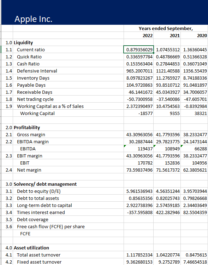Viewport: 208px width, 265px height.
Task: Select the Years ended September header
Action: pos(166,28)
